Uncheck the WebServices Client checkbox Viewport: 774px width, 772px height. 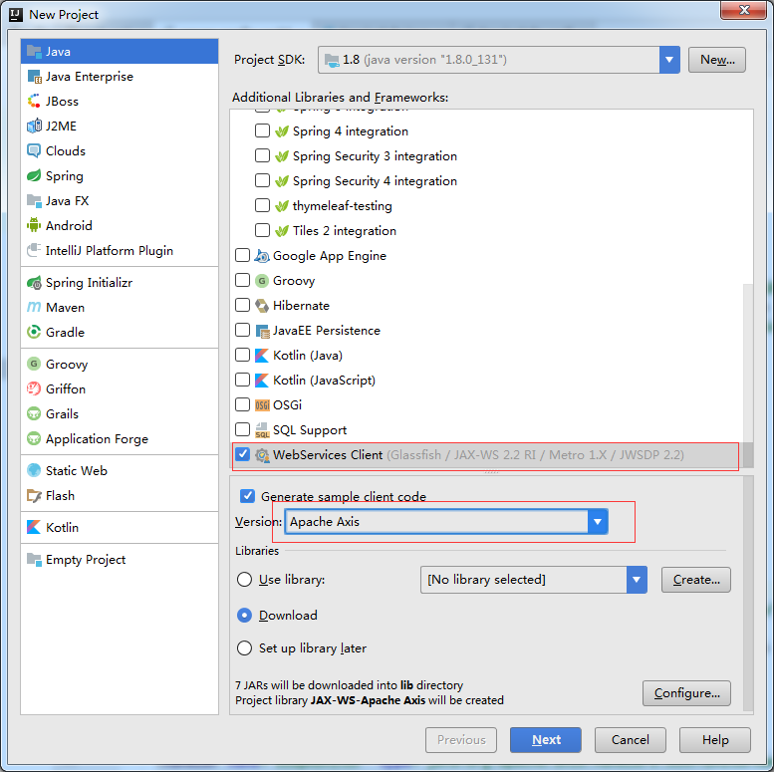point(242,454)
